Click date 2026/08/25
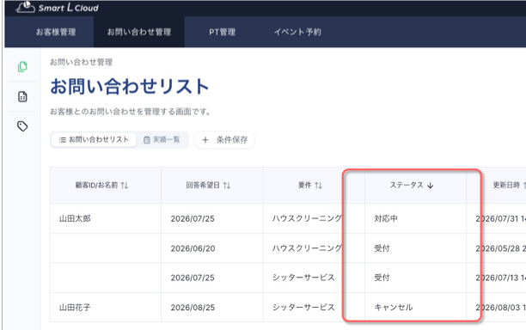Screen dimensions: 526x330 pos(193,308)
